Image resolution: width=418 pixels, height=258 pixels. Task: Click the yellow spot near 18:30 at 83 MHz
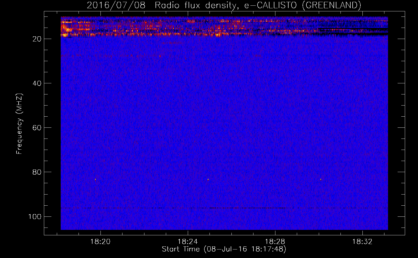click(x=321, y=179)
